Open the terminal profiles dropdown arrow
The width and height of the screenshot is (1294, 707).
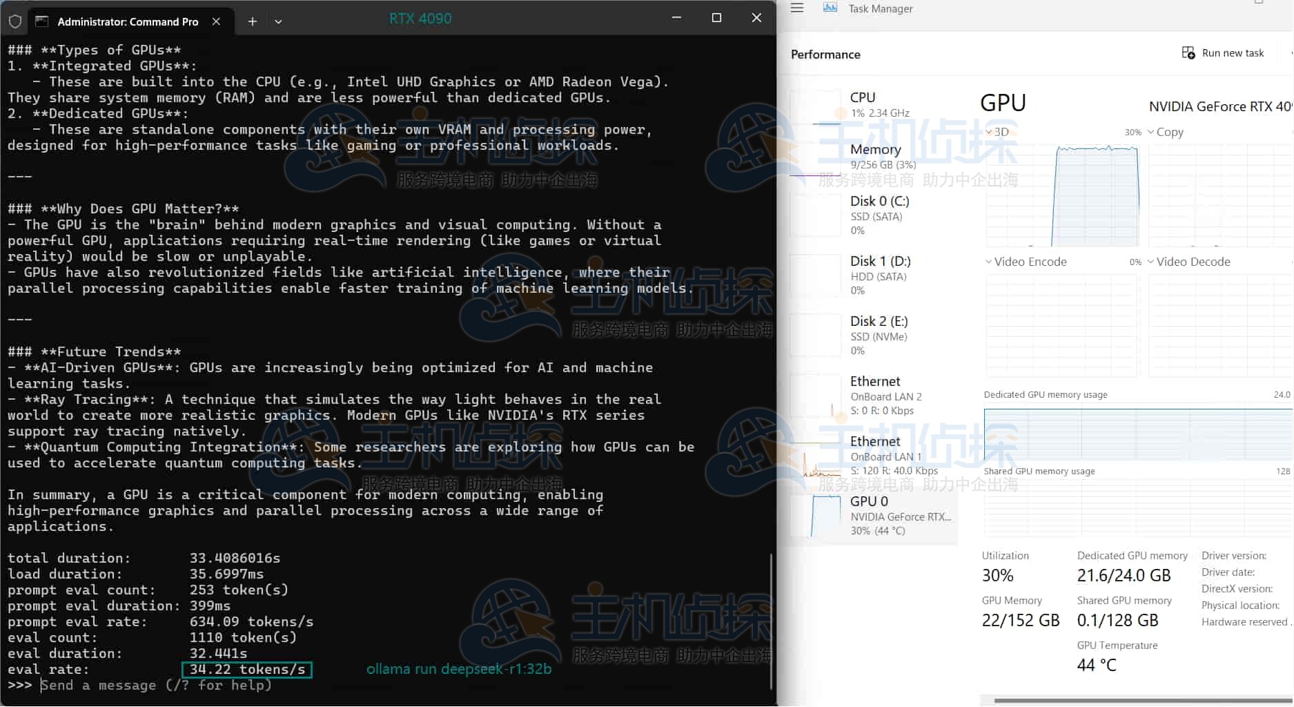[x=278, y=21]
